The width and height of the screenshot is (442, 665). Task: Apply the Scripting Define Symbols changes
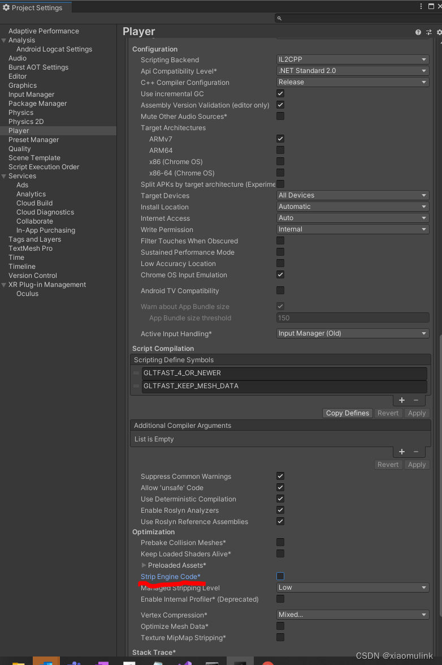coord(417,413)
